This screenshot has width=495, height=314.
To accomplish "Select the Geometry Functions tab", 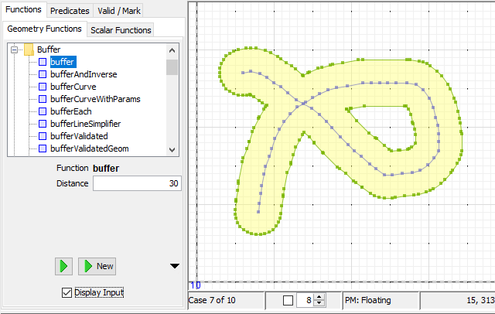I will tap(44, 29).
